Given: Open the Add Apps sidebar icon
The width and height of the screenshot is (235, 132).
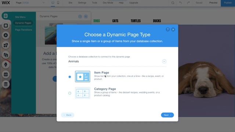Looking at the screenshot, I should click(x=6, y=45).
